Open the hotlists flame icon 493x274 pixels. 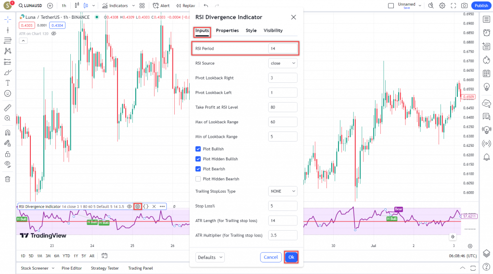pos(486,60)
